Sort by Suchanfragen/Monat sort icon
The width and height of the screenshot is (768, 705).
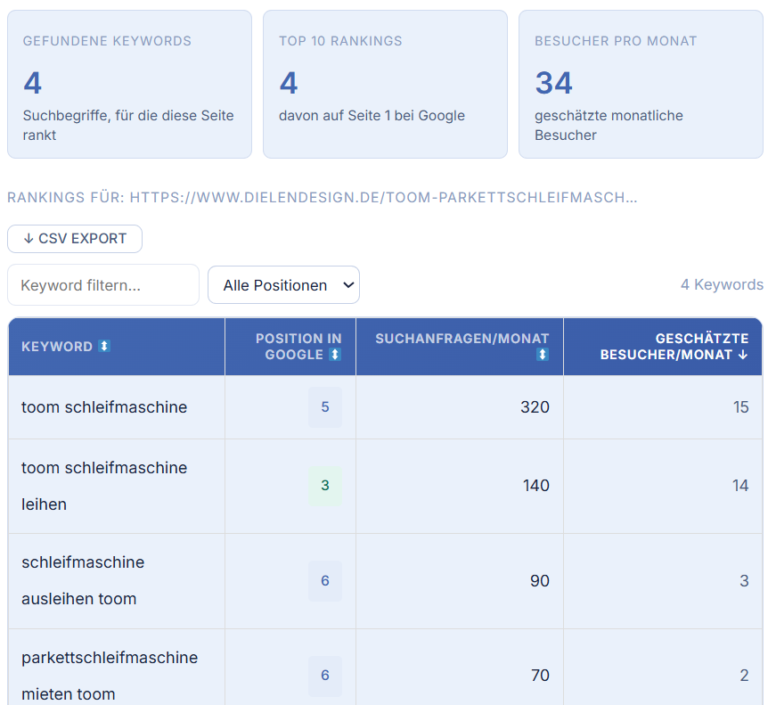(543, 354)
